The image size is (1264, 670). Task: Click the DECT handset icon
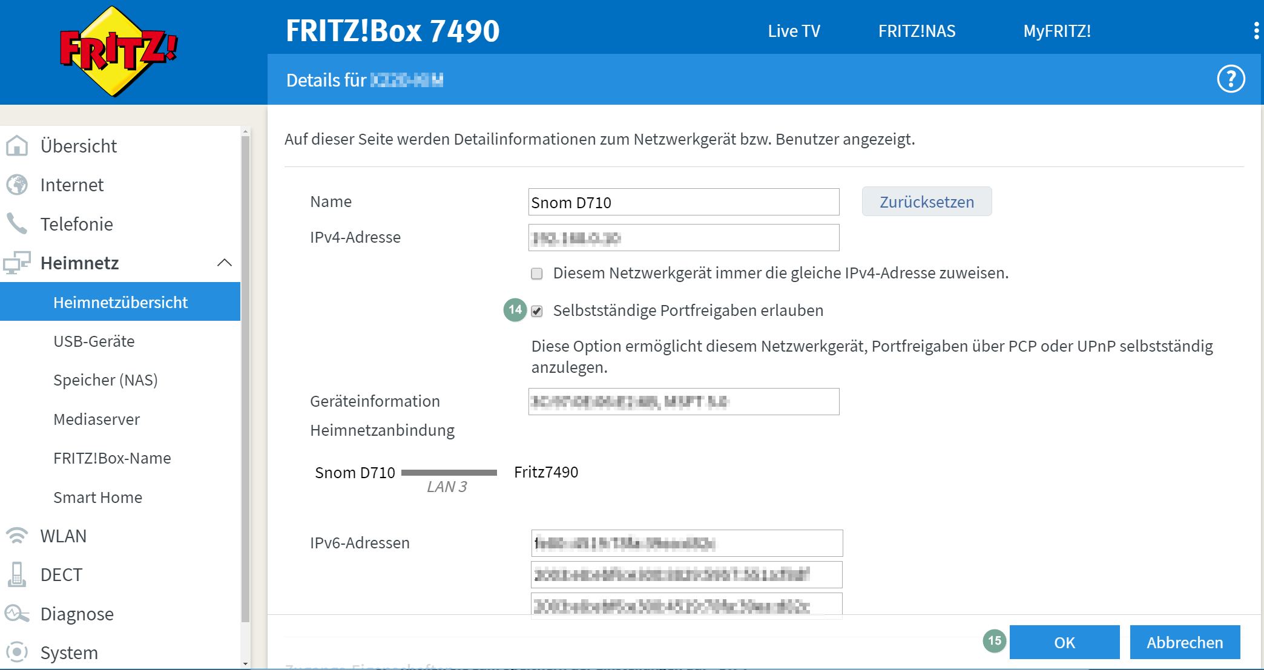click(17, 575)
